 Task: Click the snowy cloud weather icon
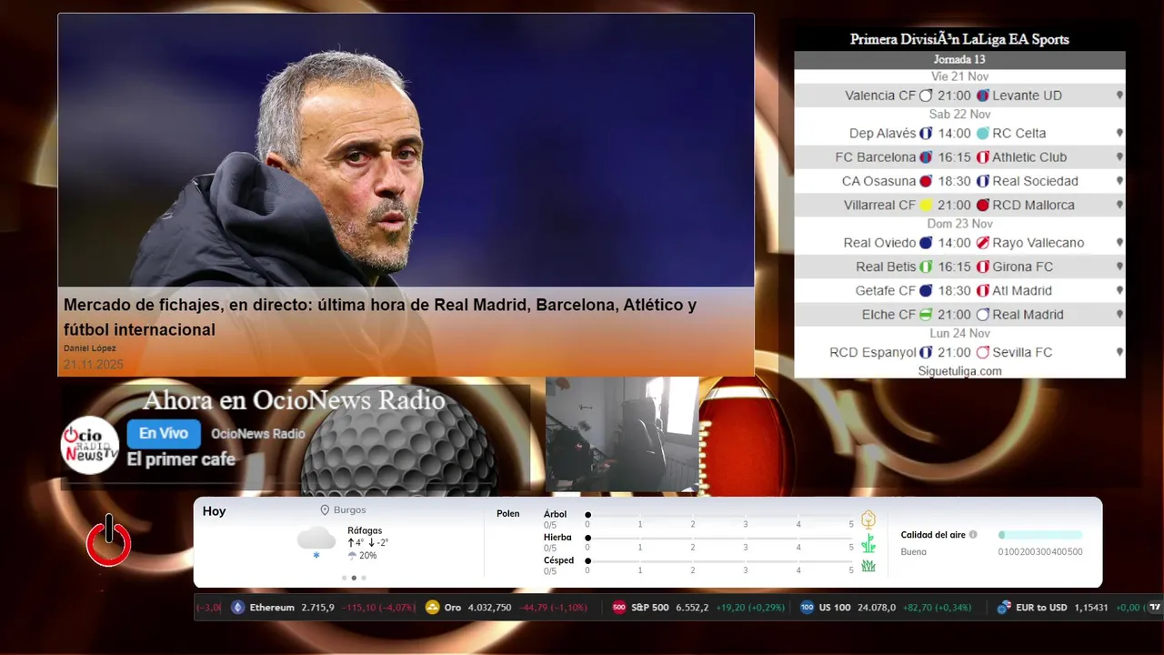pos(316,540)
